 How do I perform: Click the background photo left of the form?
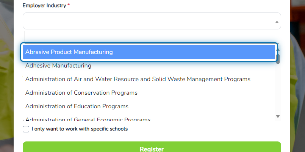tap(6, 77)
